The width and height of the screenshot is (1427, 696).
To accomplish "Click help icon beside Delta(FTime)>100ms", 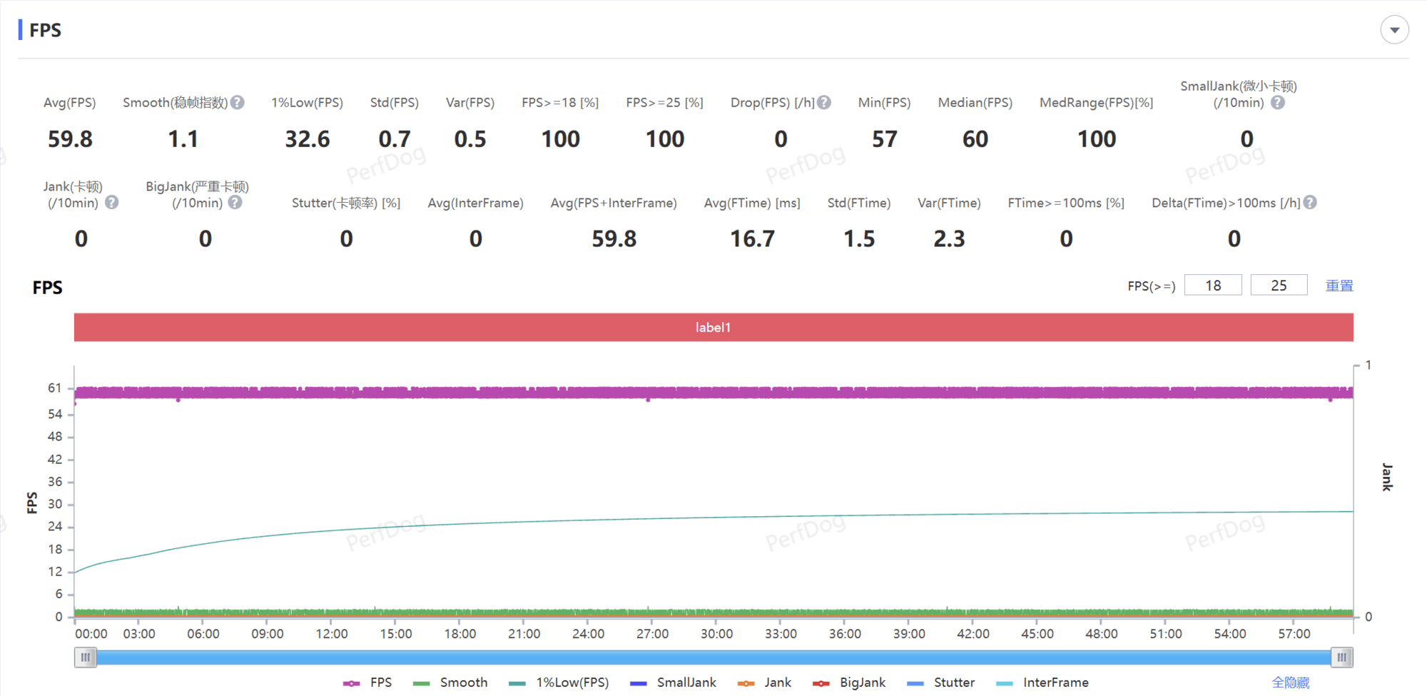I will 1310,203.
